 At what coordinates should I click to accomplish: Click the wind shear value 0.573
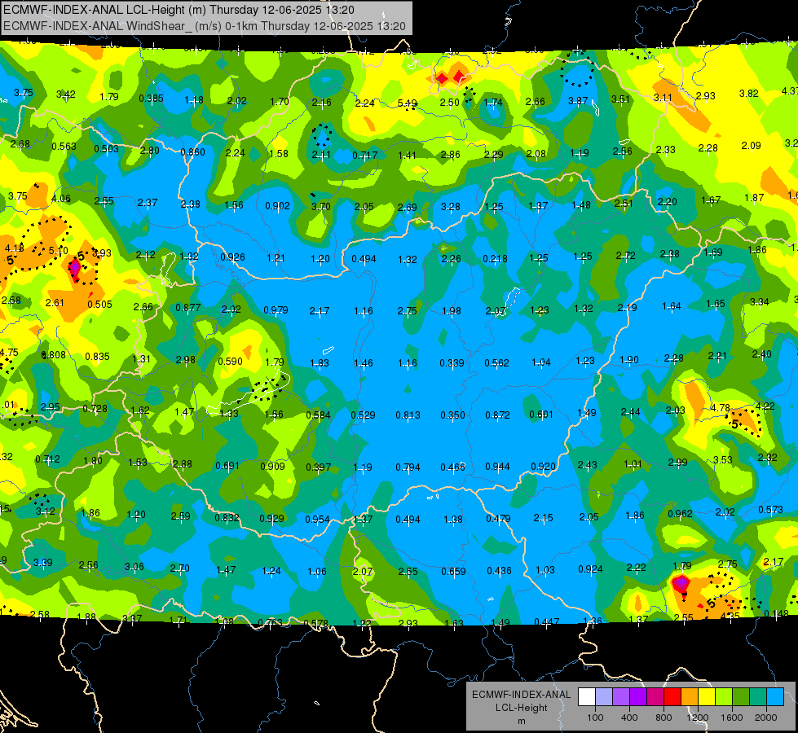[x=770, y=509]
